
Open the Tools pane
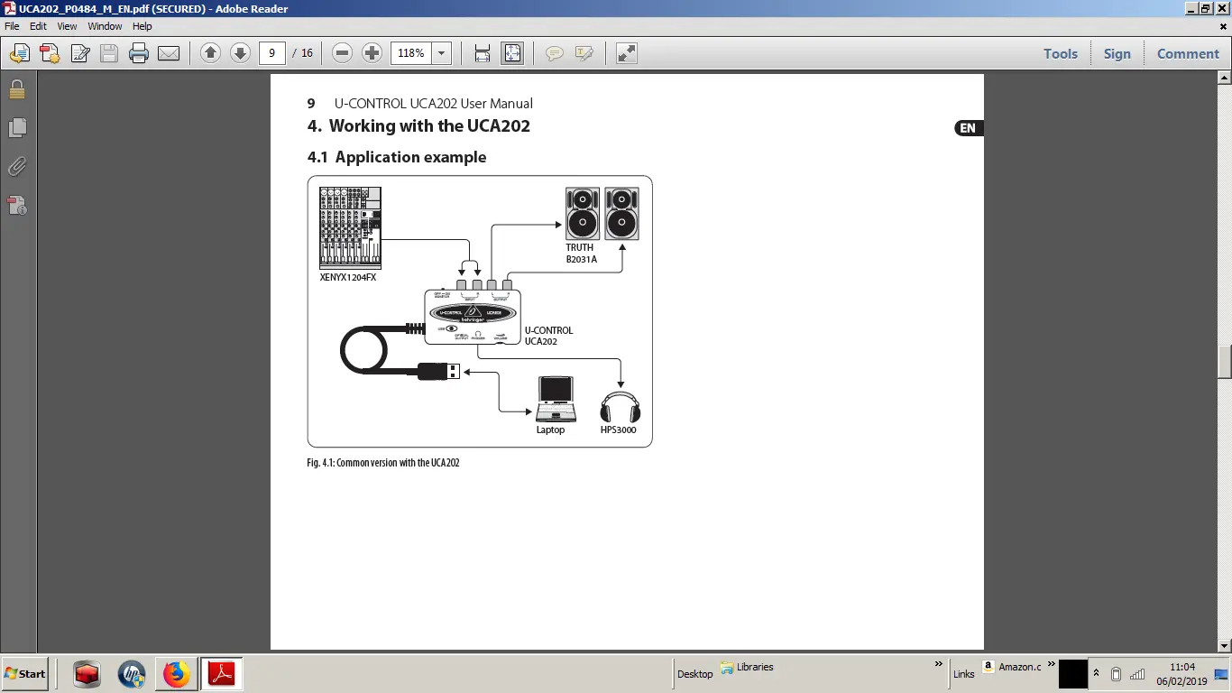1060,53
